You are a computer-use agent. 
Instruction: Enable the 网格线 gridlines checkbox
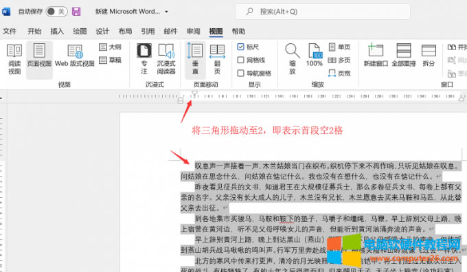pyautogui.click(x=240, y=60)
